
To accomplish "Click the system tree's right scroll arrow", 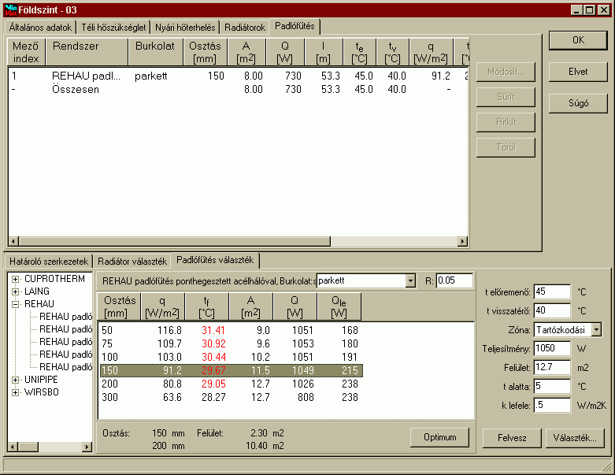I will [87, 447].
